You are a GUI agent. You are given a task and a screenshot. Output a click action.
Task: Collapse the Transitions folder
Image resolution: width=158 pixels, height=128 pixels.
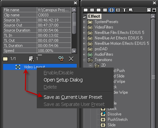(84, 60)
